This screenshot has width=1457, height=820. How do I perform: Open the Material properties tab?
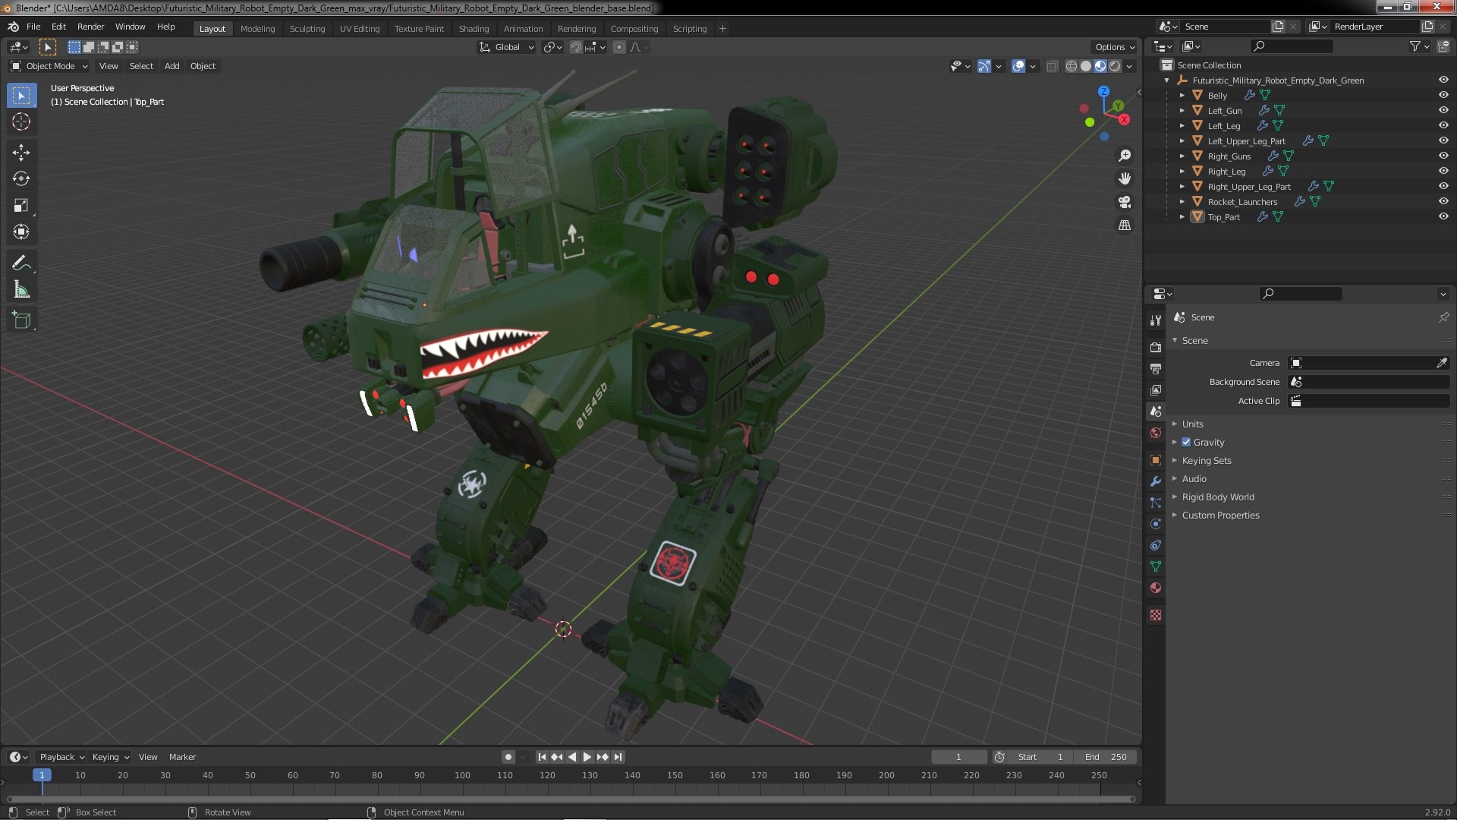click(1156, 588)
